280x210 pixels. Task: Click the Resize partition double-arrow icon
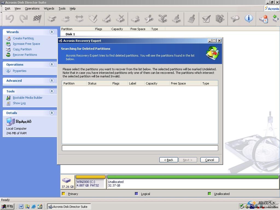pyautogui.click(x=79, y=19)
